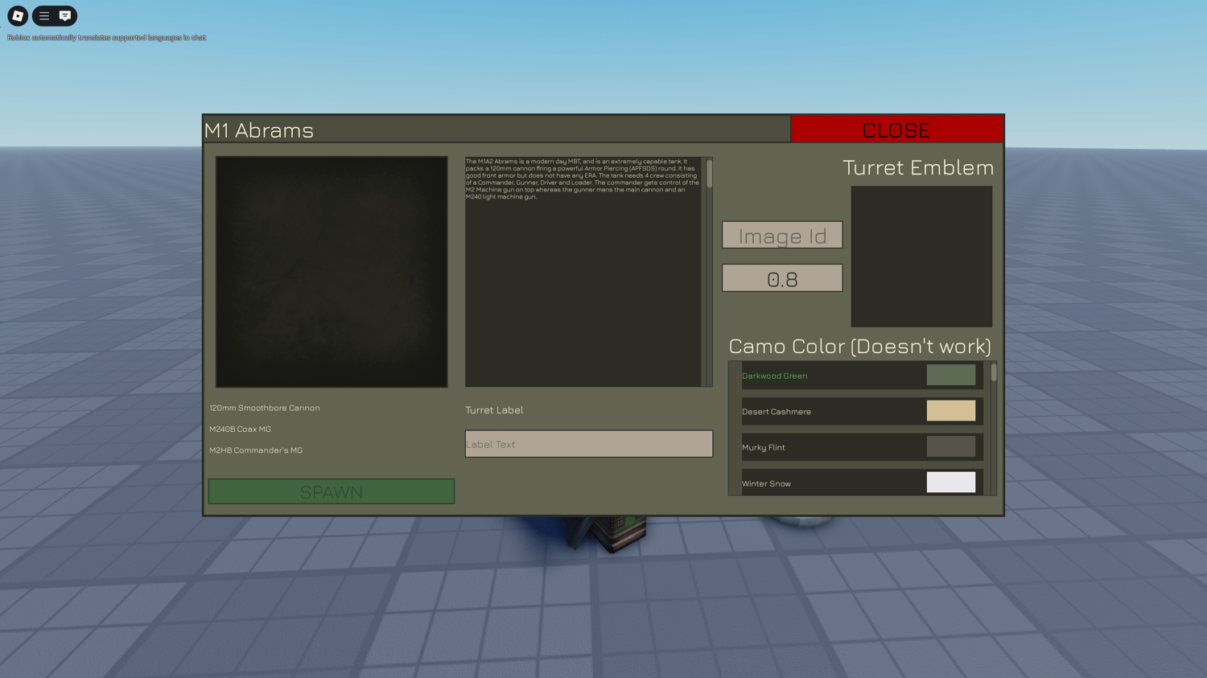Click the Turret Emblem preview box
Viewport: 1207px width, 678px height.
[921, 257]
